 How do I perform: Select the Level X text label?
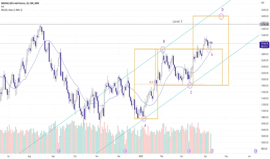[x=177, y=21]
